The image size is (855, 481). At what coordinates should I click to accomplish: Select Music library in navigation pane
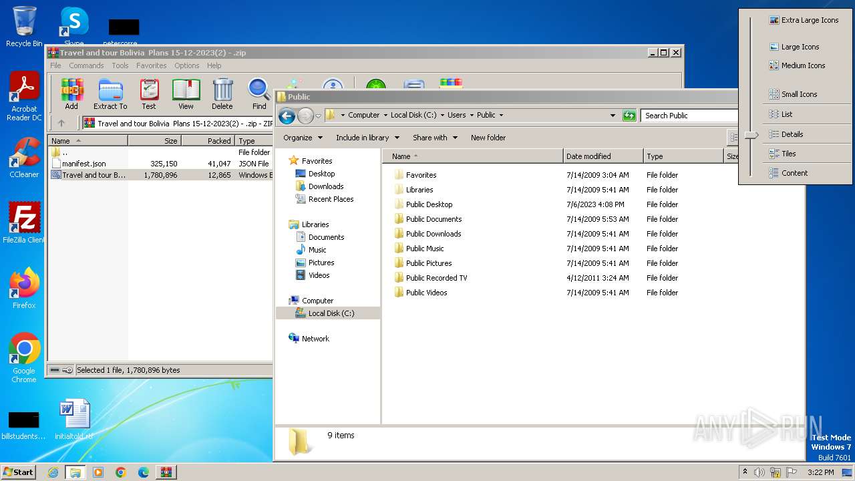317,250
